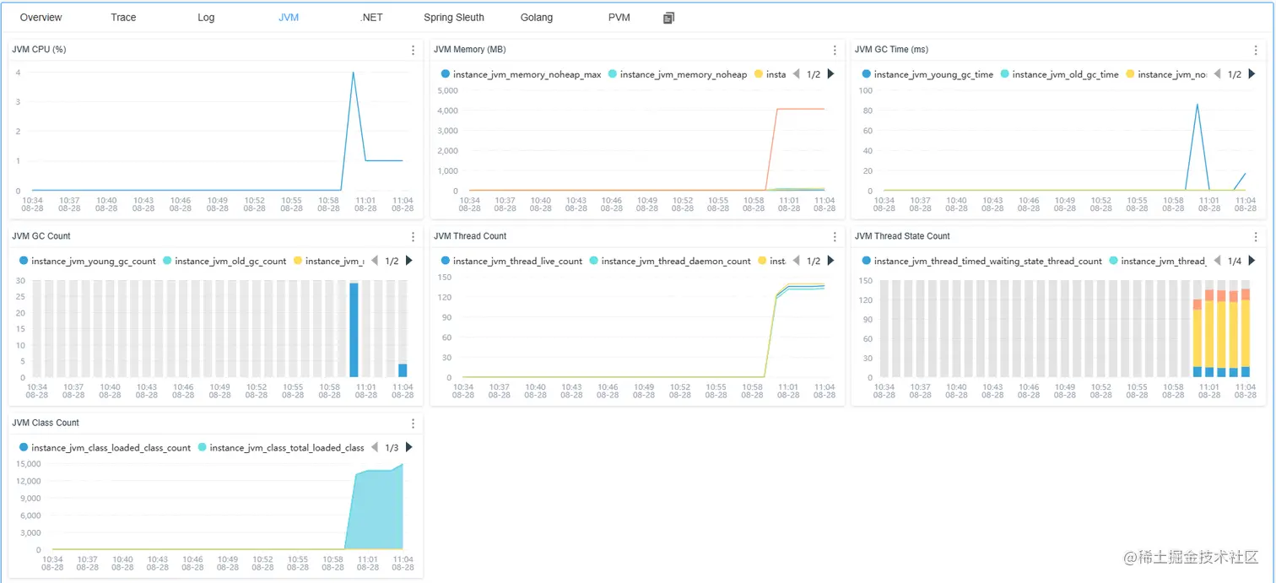Screen dimensions: 1276x583
Task: Go to next legend page in JVM GC Count
Action: 408,261
